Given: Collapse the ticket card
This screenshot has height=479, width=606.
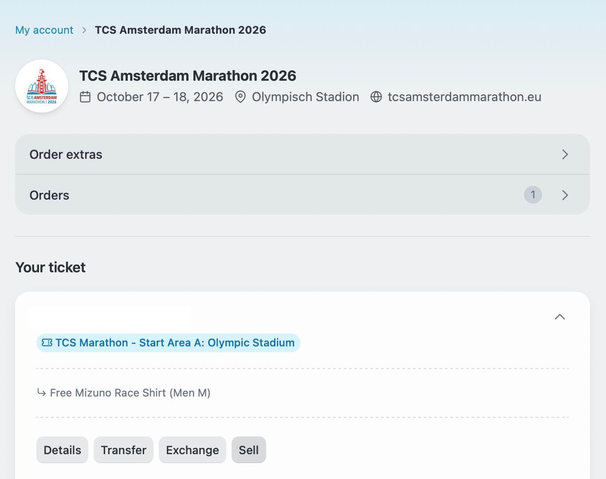Looking at the screenshot, I should pyautogui.click(x=560, y=317).
